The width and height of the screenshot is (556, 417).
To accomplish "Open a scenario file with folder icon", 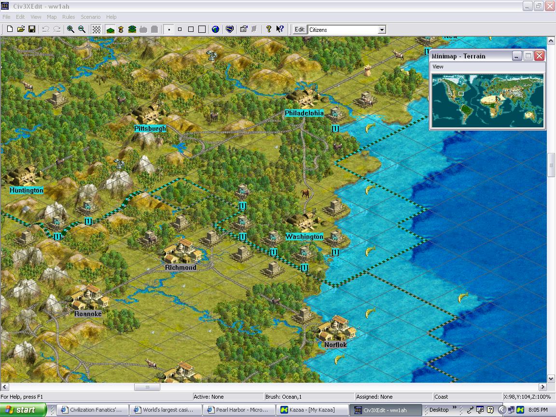I will (x=21, y=29).
